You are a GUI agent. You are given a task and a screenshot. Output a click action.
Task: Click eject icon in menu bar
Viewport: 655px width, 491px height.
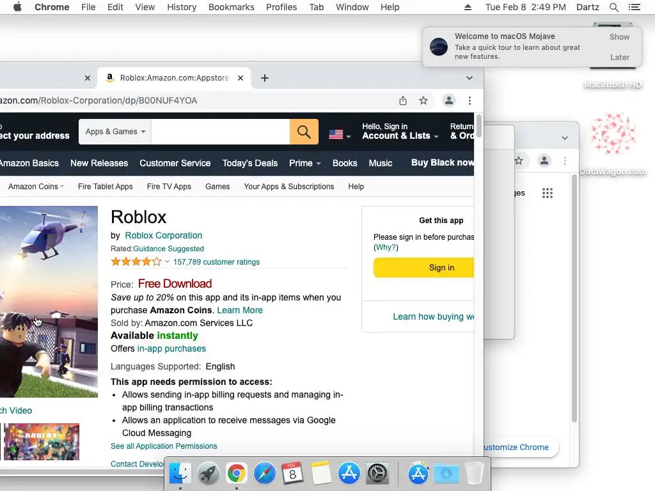(x=468, y=7)
